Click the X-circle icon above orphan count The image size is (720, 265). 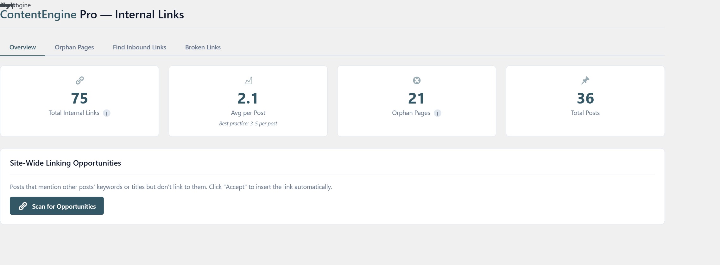click(417, 80)
